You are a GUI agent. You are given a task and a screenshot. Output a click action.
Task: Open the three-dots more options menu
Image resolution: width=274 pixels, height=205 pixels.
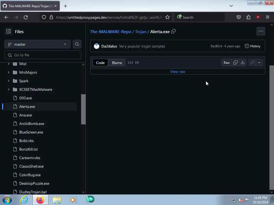tap(261, 31)
